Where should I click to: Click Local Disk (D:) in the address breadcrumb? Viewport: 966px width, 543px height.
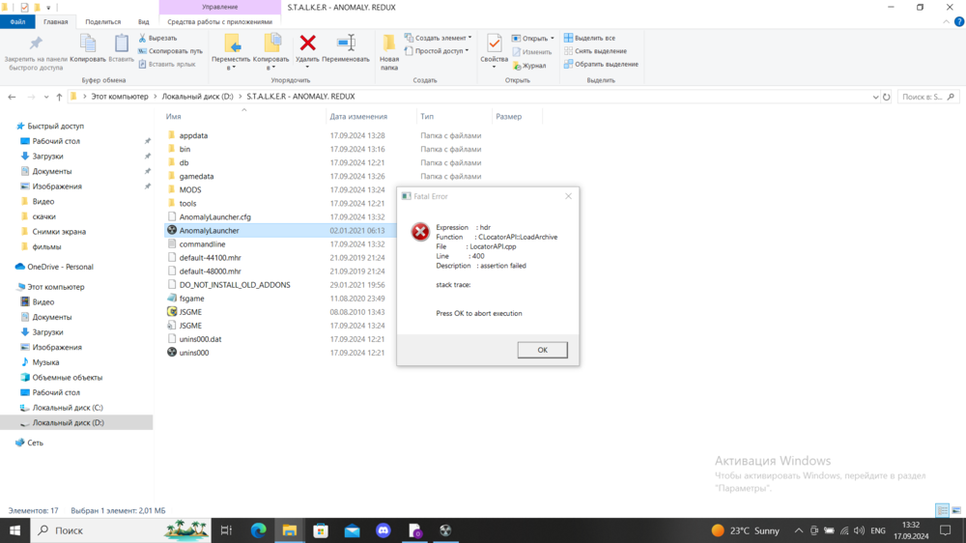point(197,97)
